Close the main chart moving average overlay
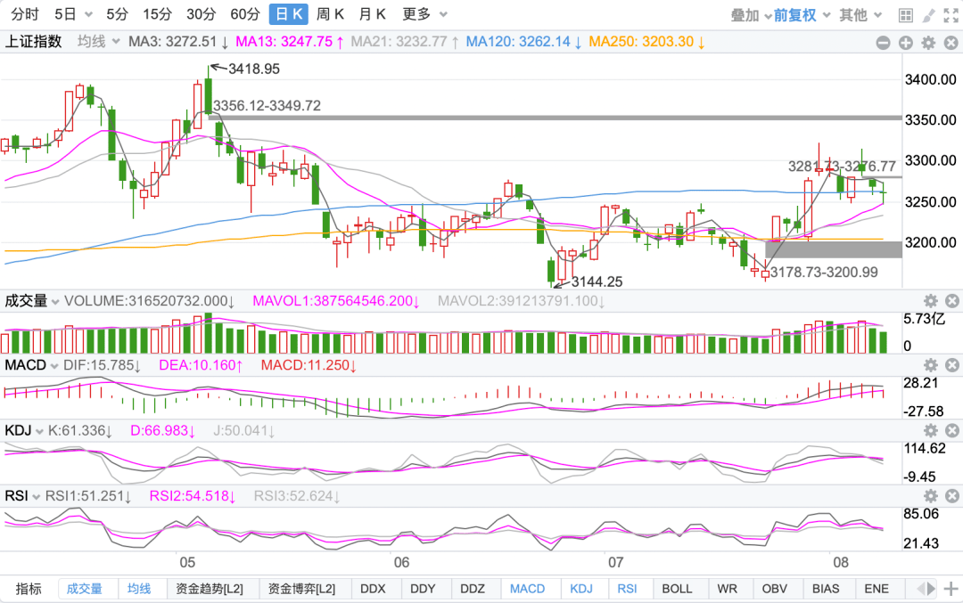 (x=951, y=43)
